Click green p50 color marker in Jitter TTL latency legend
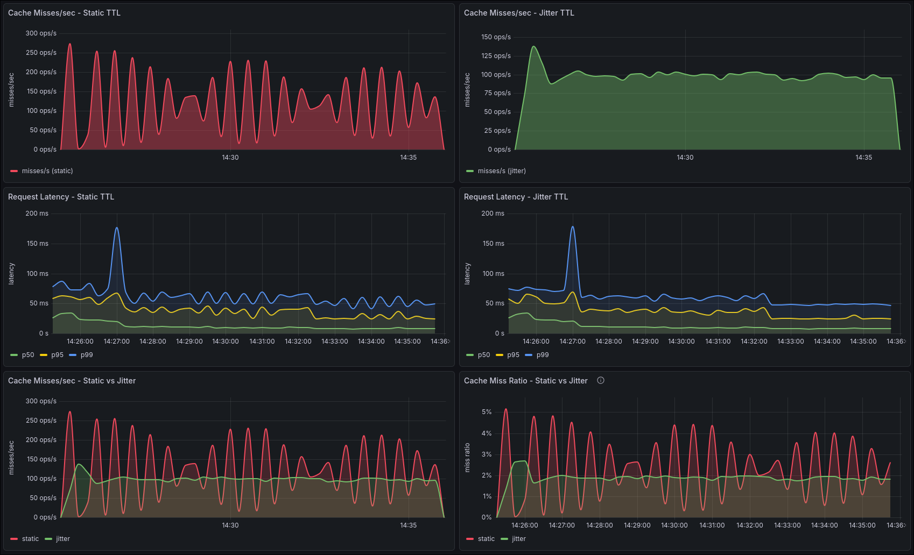Screen dimensions: 914x555 pos(470,355)
